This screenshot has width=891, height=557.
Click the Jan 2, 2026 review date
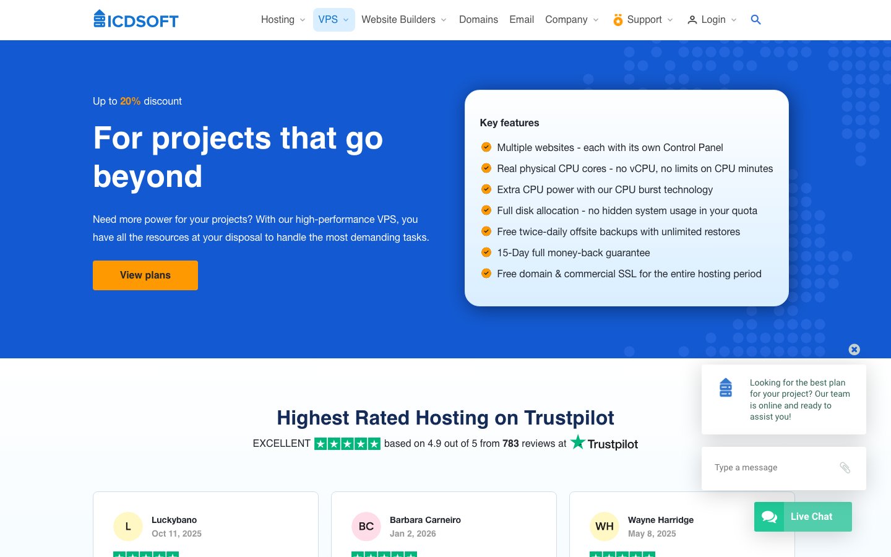(x=413, y=533)
